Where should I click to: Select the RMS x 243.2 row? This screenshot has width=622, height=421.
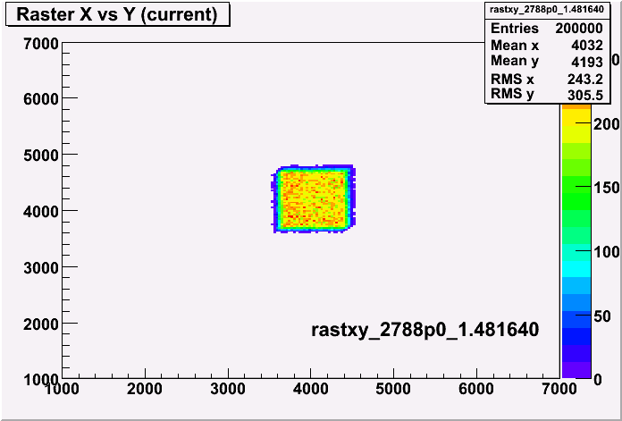click(547, 79)
